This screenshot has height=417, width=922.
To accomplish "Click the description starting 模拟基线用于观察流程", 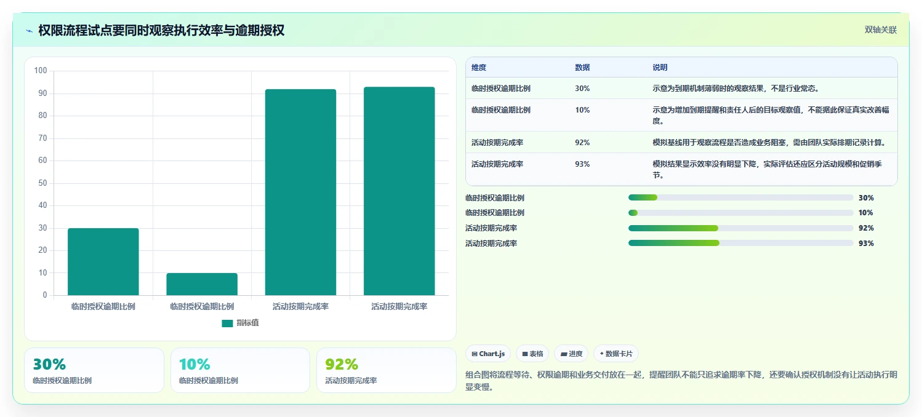I will [x=769, y=143].
